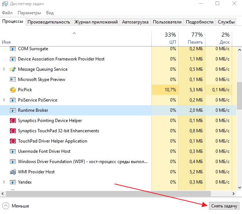Select the Usermode Font Driver Host name
This screenshot has width=242, height=214.
tap(44, 151)
